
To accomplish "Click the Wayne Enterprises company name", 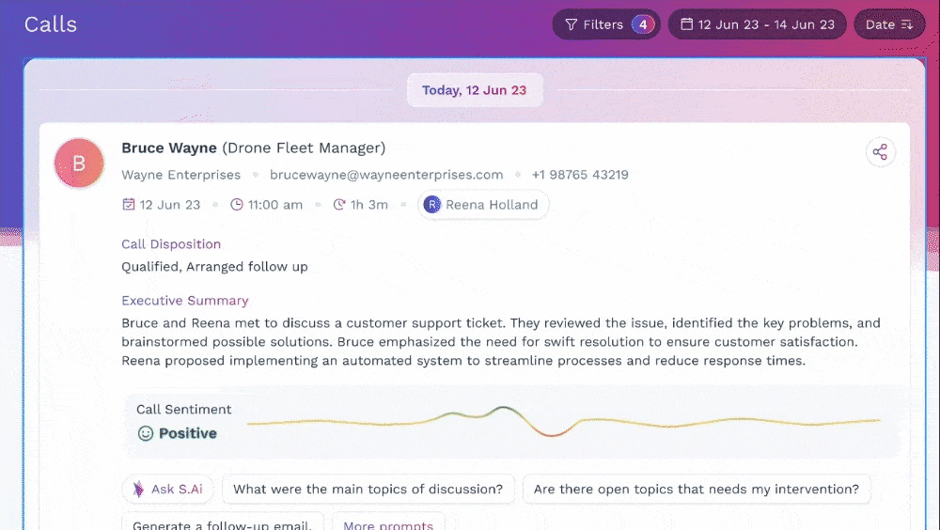I will click(181, 175).
